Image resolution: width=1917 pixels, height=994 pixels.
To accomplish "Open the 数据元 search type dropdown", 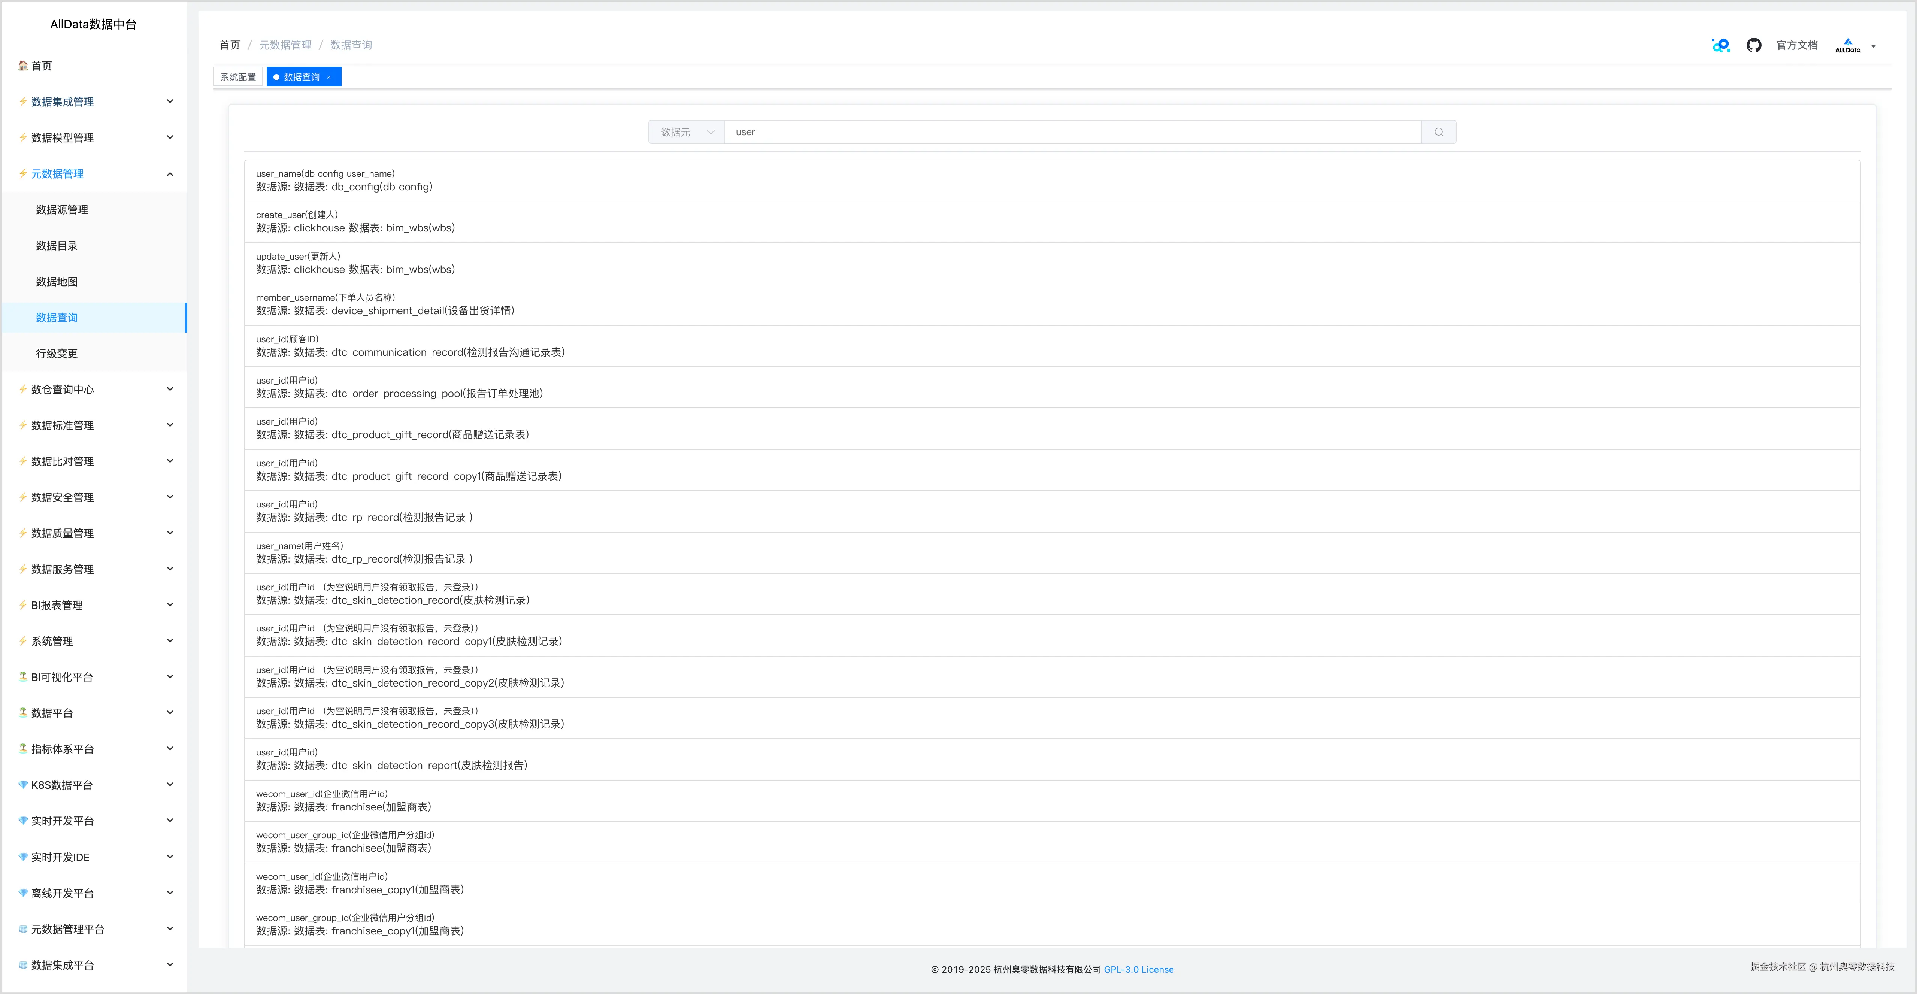I will [686, 132].
